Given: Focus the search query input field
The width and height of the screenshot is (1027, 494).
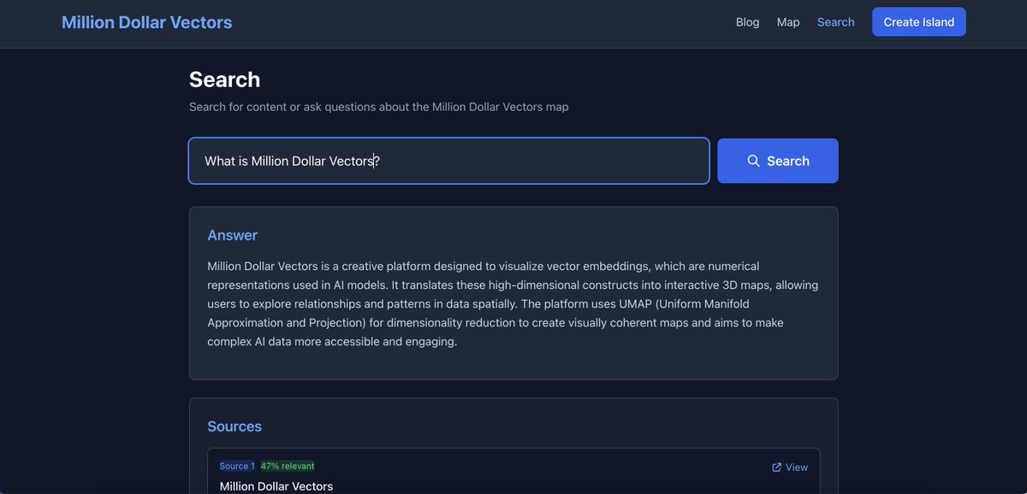Looking at the screenshot, I should coord(449,161).
